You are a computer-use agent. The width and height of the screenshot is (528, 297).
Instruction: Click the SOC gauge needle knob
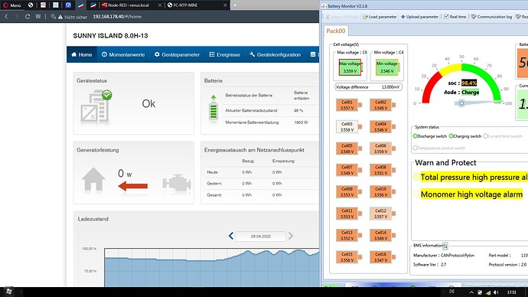tap(461, 103)
